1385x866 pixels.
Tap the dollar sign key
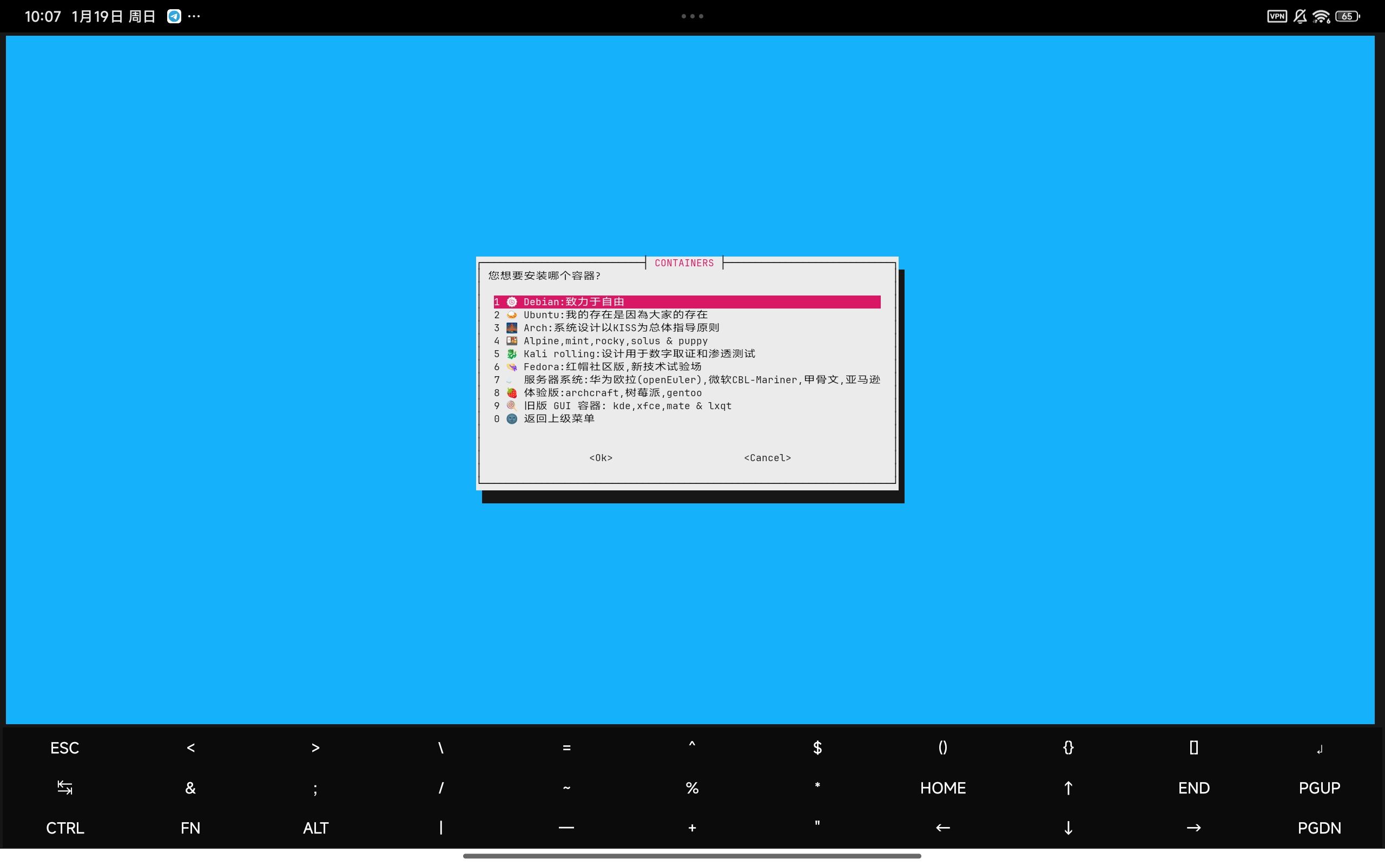(x=817, y=748)
